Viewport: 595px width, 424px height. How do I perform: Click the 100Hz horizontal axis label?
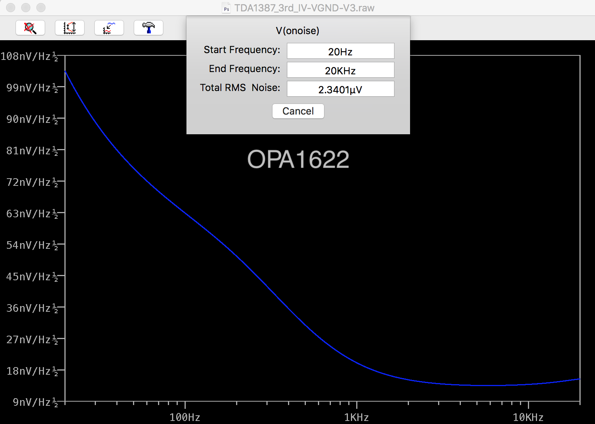(x=185, y=418)
